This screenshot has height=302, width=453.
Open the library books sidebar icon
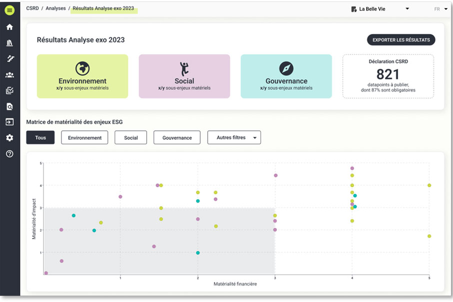pos(9,43)
